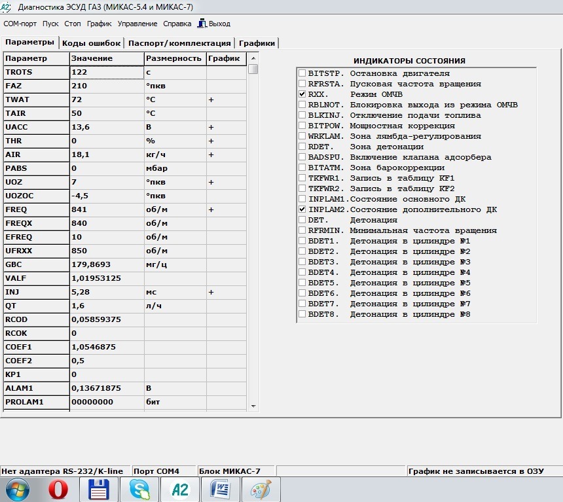Click Выход to exit program
This screenshot has height=502, width=563.
coord(219,24)
